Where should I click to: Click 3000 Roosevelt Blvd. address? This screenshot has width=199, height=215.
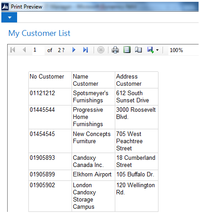(x=136, y=117)
